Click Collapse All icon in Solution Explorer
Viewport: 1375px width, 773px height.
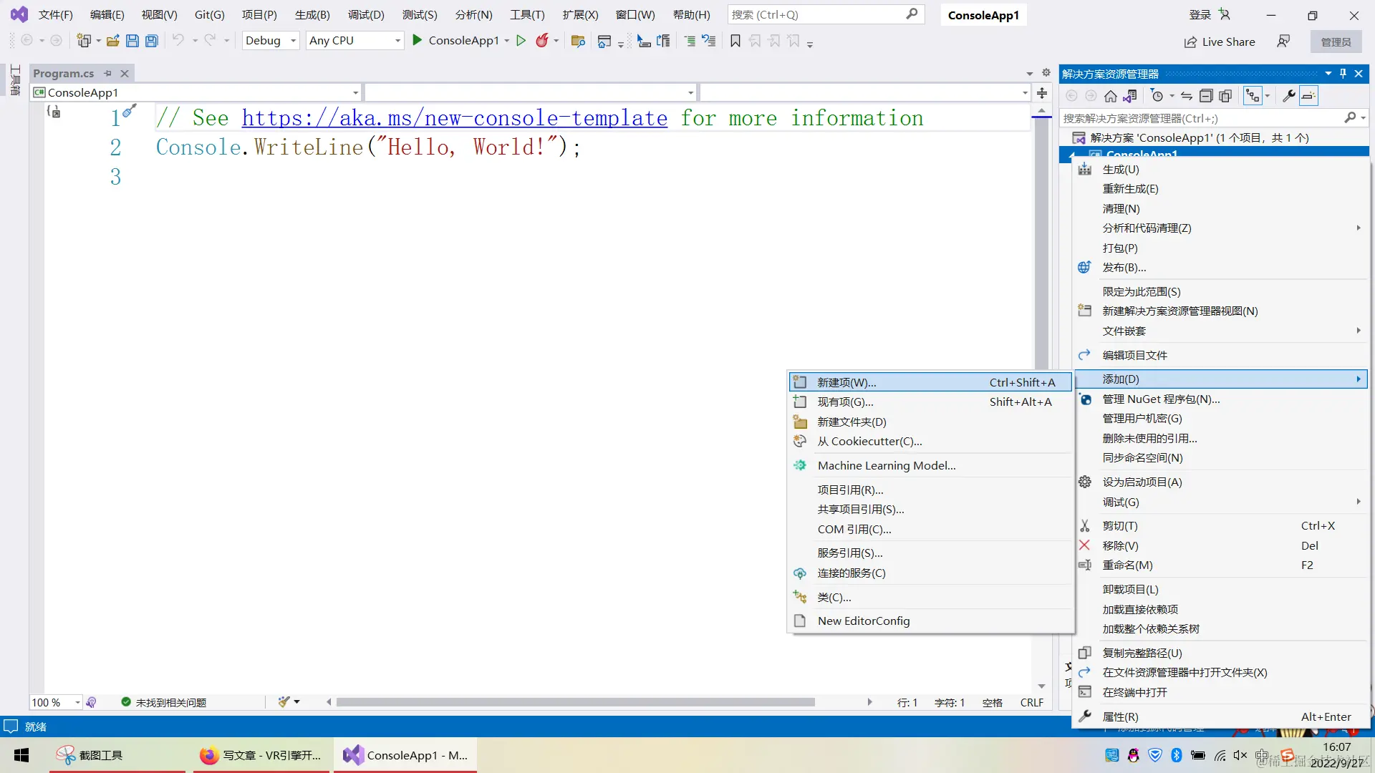point(1206,96)
